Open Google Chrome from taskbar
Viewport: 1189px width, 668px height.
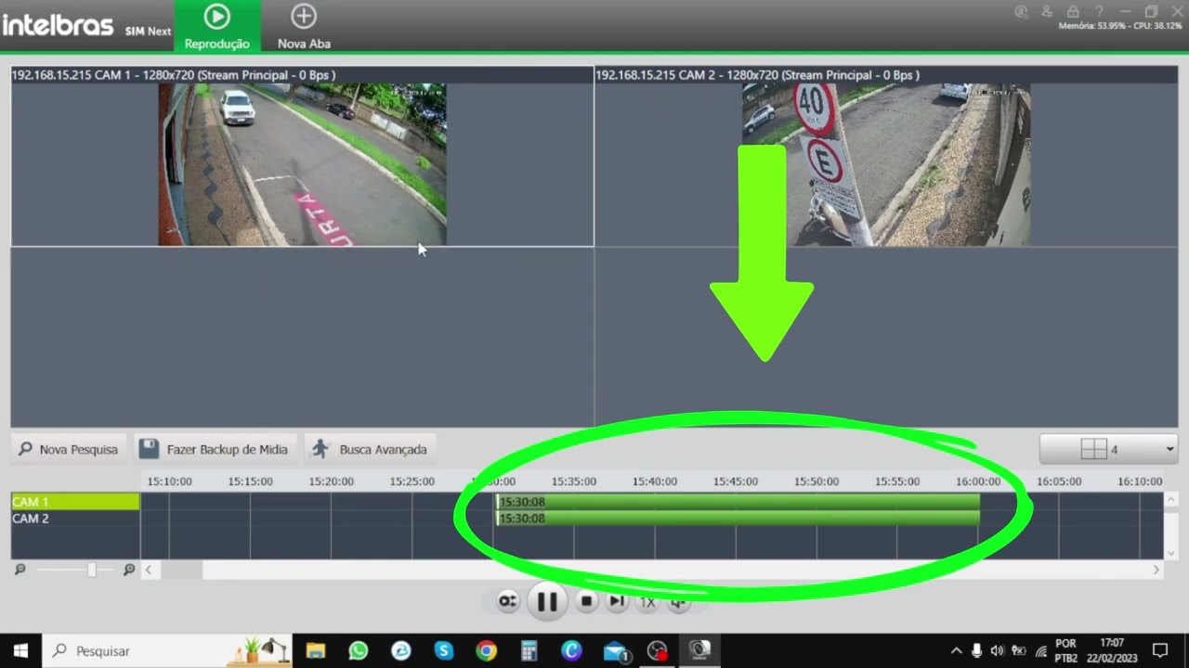(x=487, y=650)
